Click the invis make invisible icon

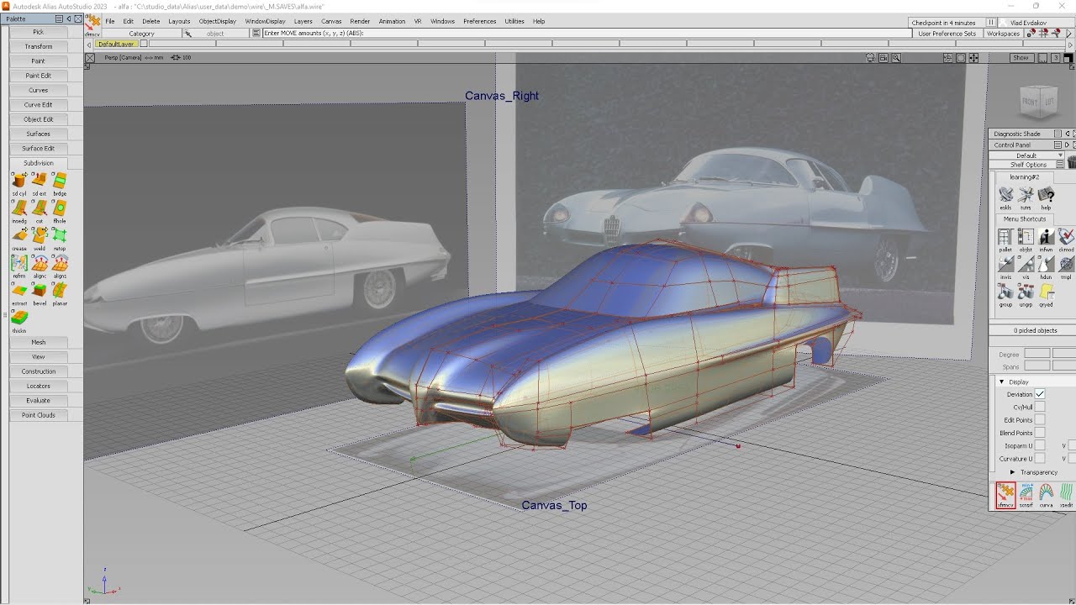coord(1005,266)
